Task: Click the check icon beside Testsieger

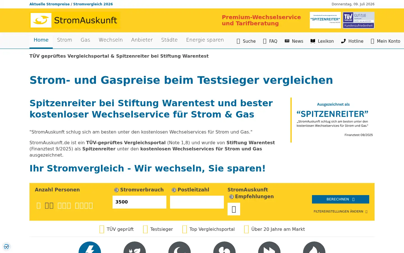Action: click(145, 229)
